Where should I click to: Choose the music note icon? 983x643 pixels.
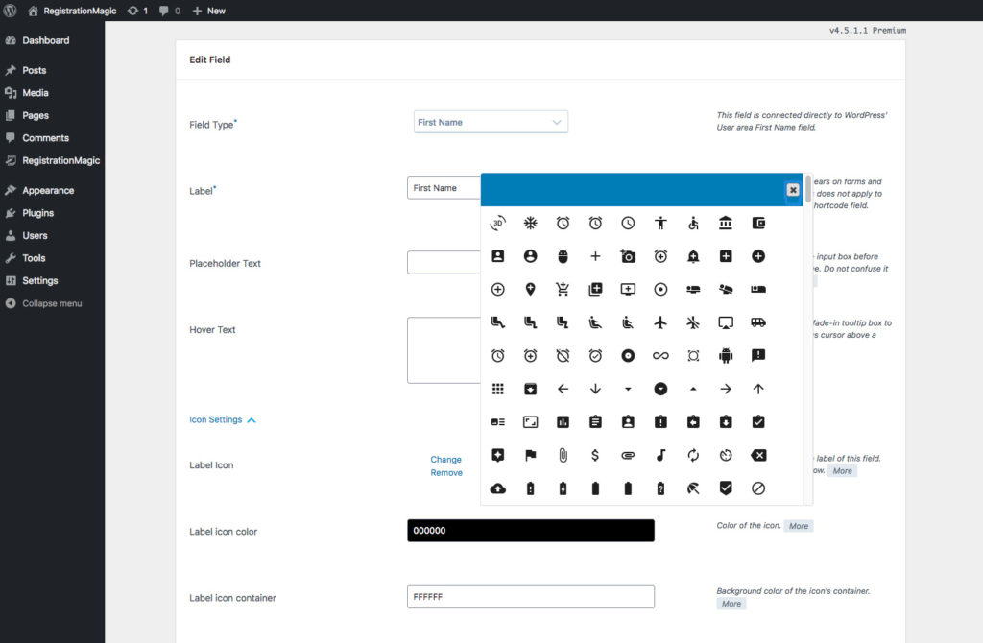tap(660, 456)
